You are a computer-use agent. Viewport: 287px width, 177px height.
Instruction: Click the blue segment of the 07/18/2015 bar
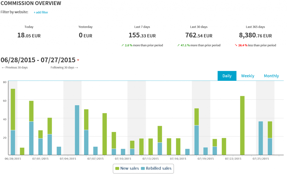pyautogui.click(x=196, y=140)
